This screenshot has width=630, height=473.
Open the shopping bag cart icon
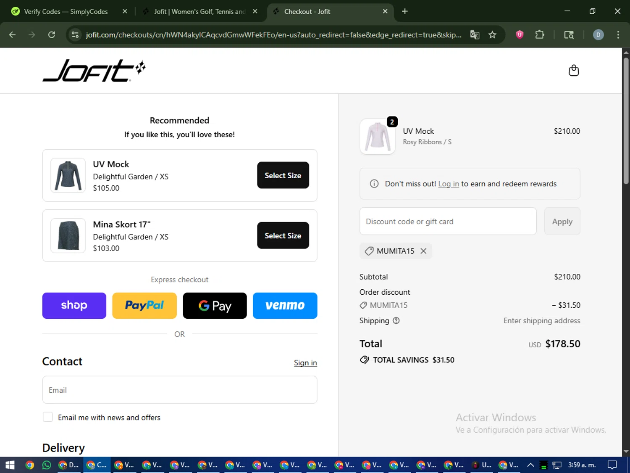574,71
